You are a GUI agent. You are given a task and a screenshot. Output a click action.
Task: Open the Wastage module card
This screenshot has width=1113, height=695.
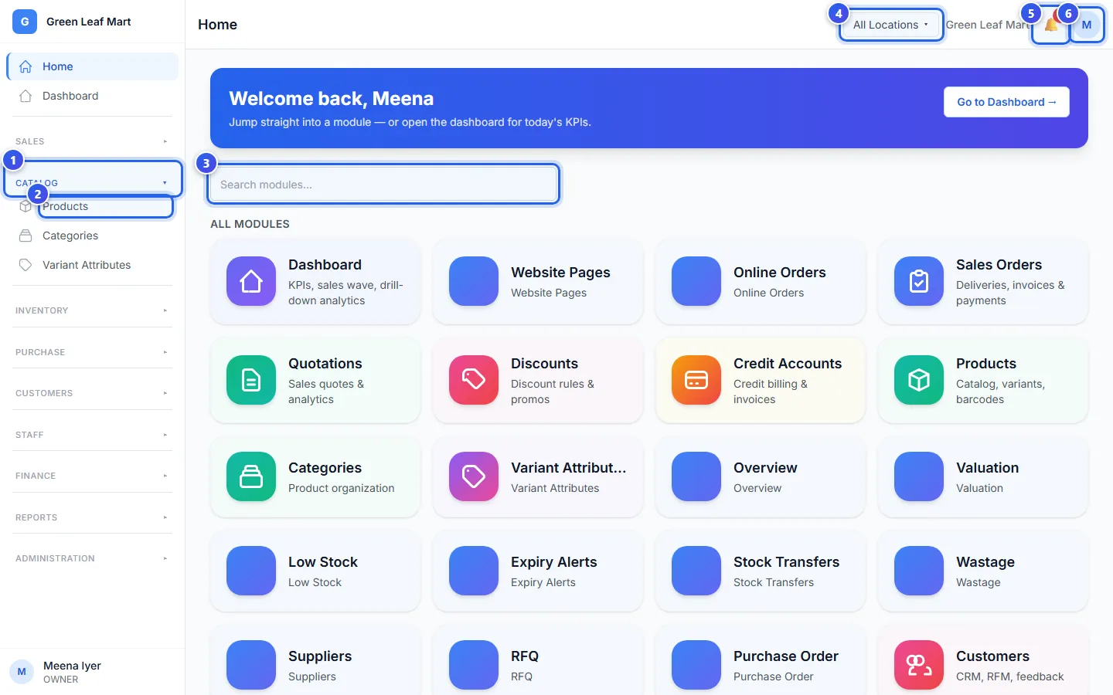click(x=983, y=571)
